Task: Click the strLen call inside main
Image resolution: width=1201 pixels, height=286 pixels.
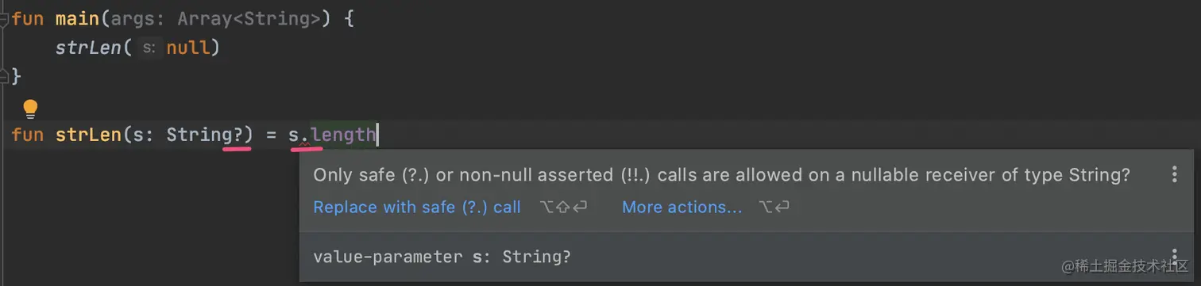Action: coord(88,48)
